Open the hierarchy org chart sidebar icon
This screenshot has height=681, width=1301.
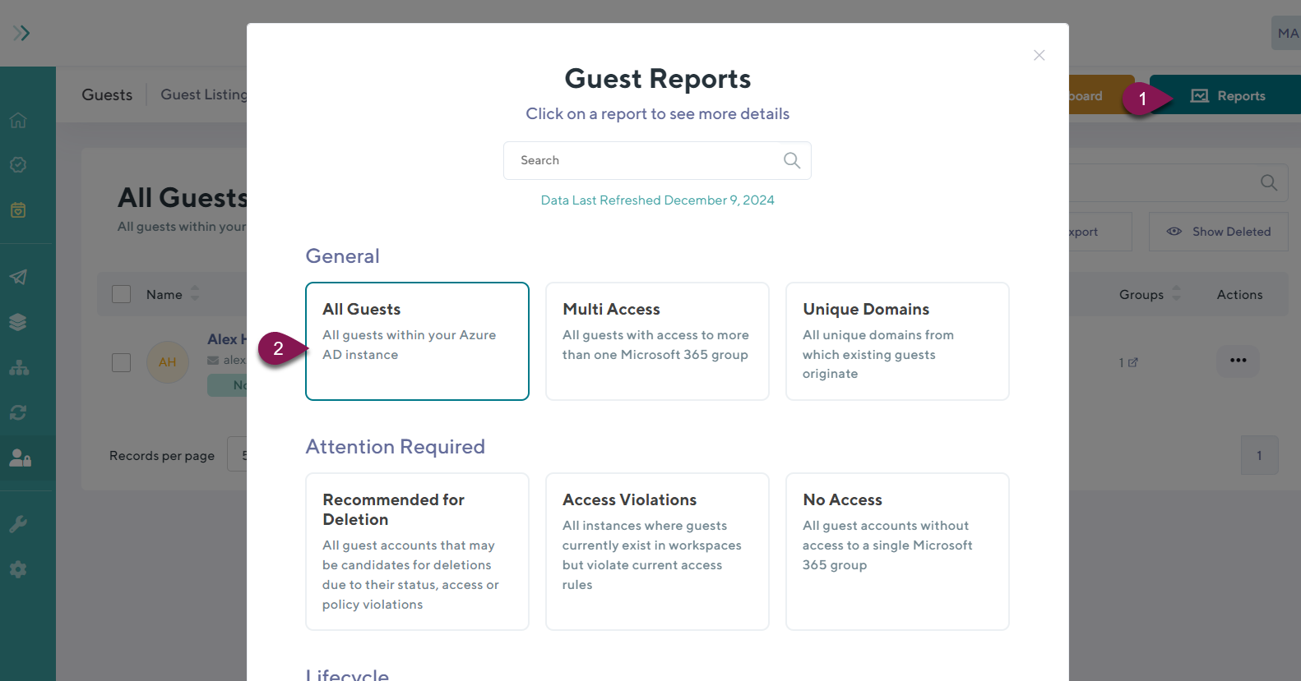(x=18, y=368)
